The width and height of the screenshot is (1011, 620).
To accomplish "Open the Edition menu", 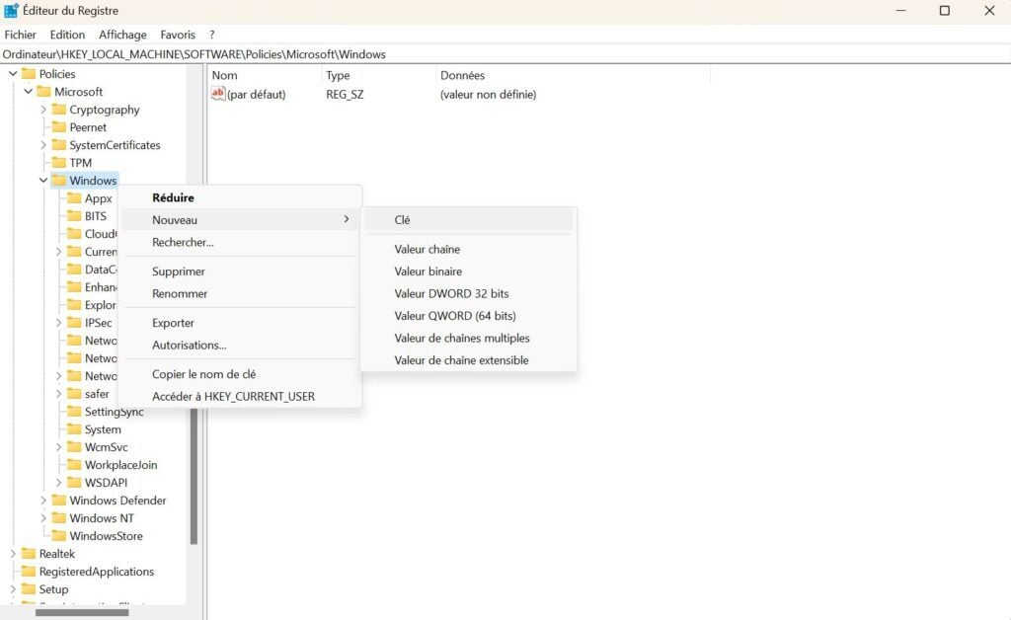I will point(67,35).
